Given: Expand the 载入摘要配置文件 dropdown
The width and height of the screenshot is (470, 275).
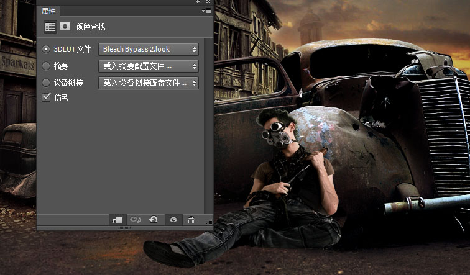Looking at the screenshot, I should (x=148, y=65).
